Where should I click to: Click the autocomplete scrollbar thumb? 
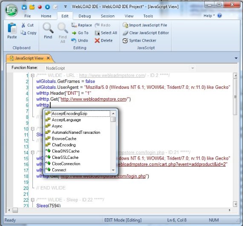[x=113, y=119]
